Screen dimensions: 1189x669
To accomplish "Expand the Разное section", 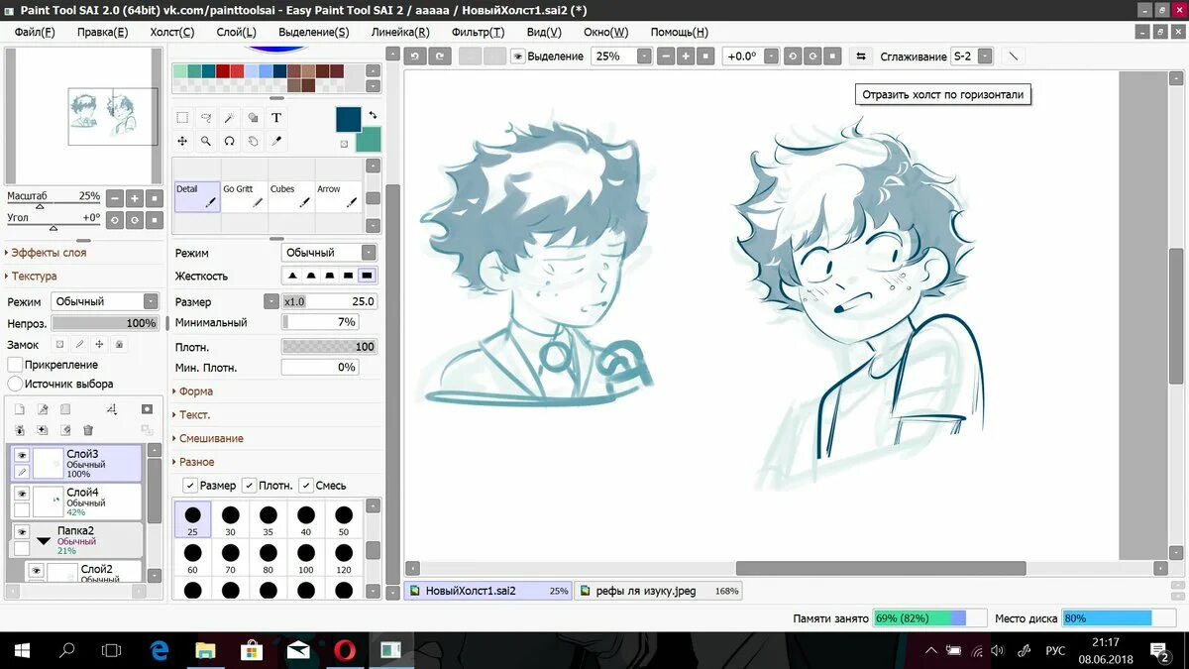I will 196,462.
